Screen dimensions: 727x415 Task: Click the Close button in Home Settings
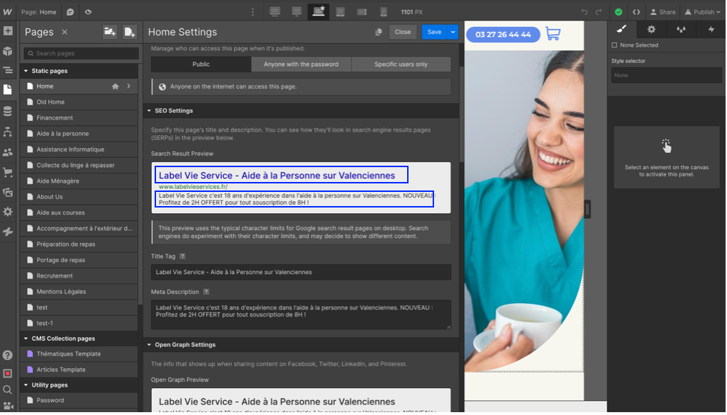click(402, 32)
